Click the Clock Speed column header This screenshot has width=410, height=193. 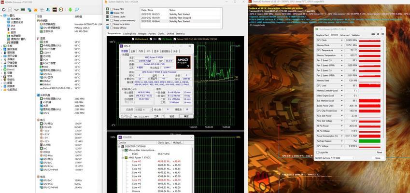coord(164,143)
